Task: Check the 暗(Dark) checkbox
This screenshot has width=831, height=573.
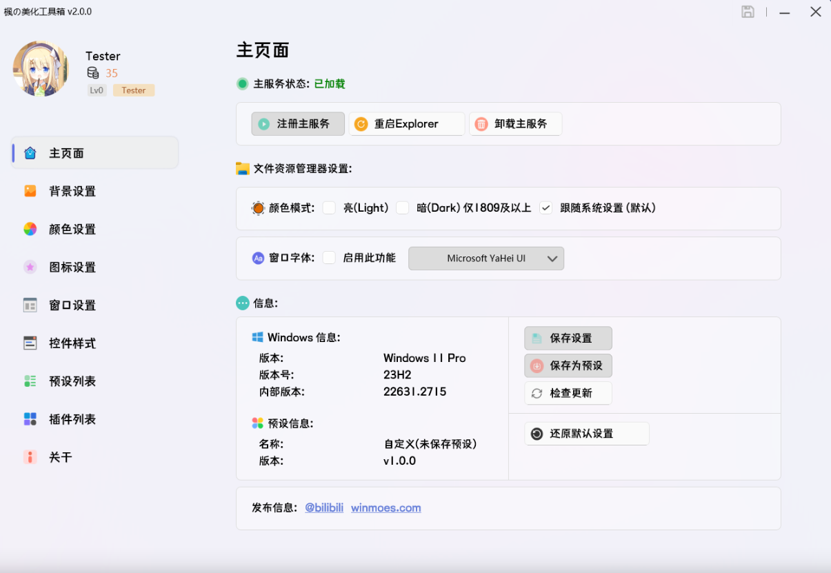Action: [403, 208]
